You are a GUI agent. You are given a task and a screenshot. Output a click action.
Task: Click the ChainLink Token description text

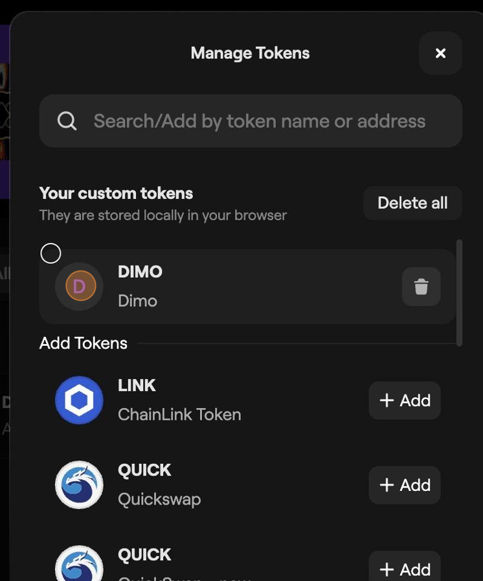[179, 415]
